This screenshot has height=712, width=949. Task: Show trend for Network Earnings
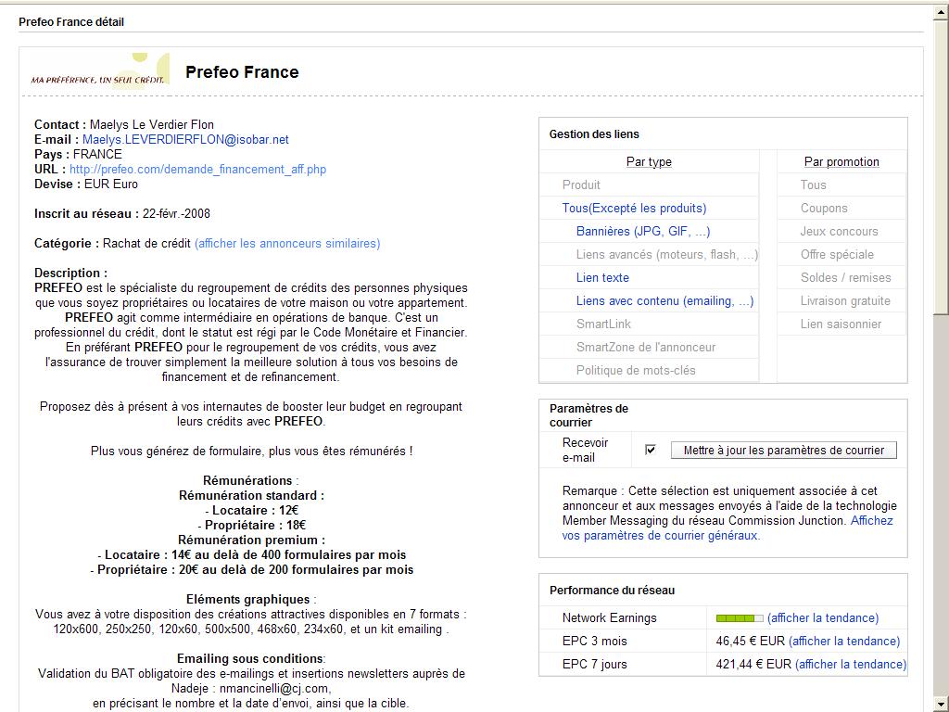823,618
